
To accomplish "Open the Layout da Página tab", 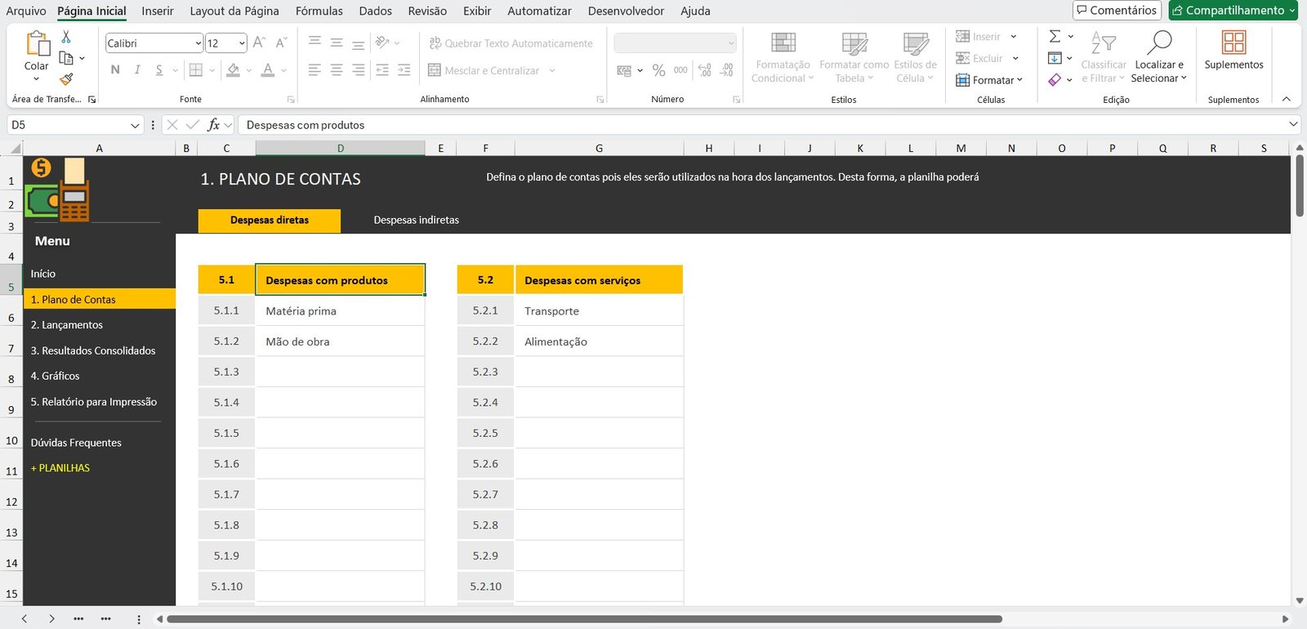I will (234, 11).
